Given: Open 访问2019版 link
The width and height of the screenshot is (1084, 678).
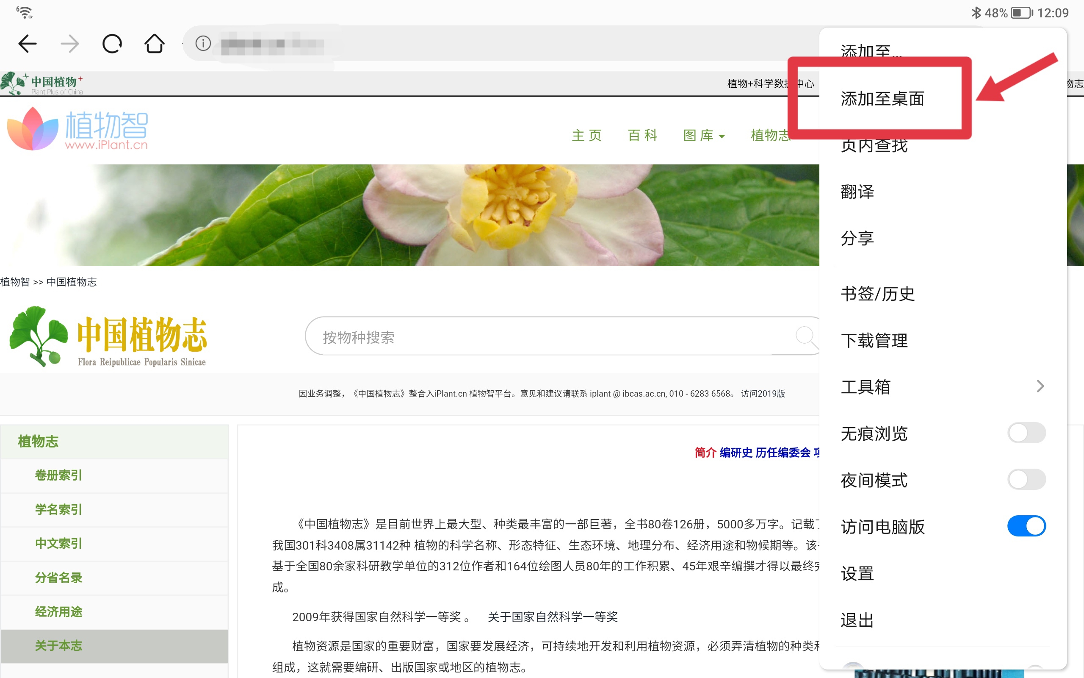Looking at the screenshot, I should pyautogui.click(x=763, y=393).
